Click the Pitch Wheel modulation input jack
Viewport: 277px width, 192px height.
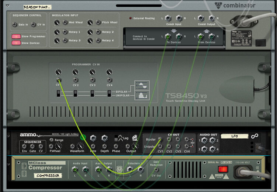click(98, 22)
